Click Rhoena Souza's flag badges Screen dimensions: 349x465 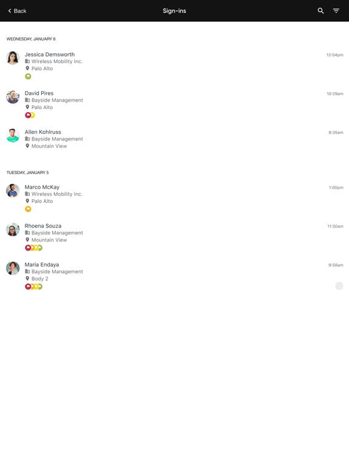click(33, 248)
